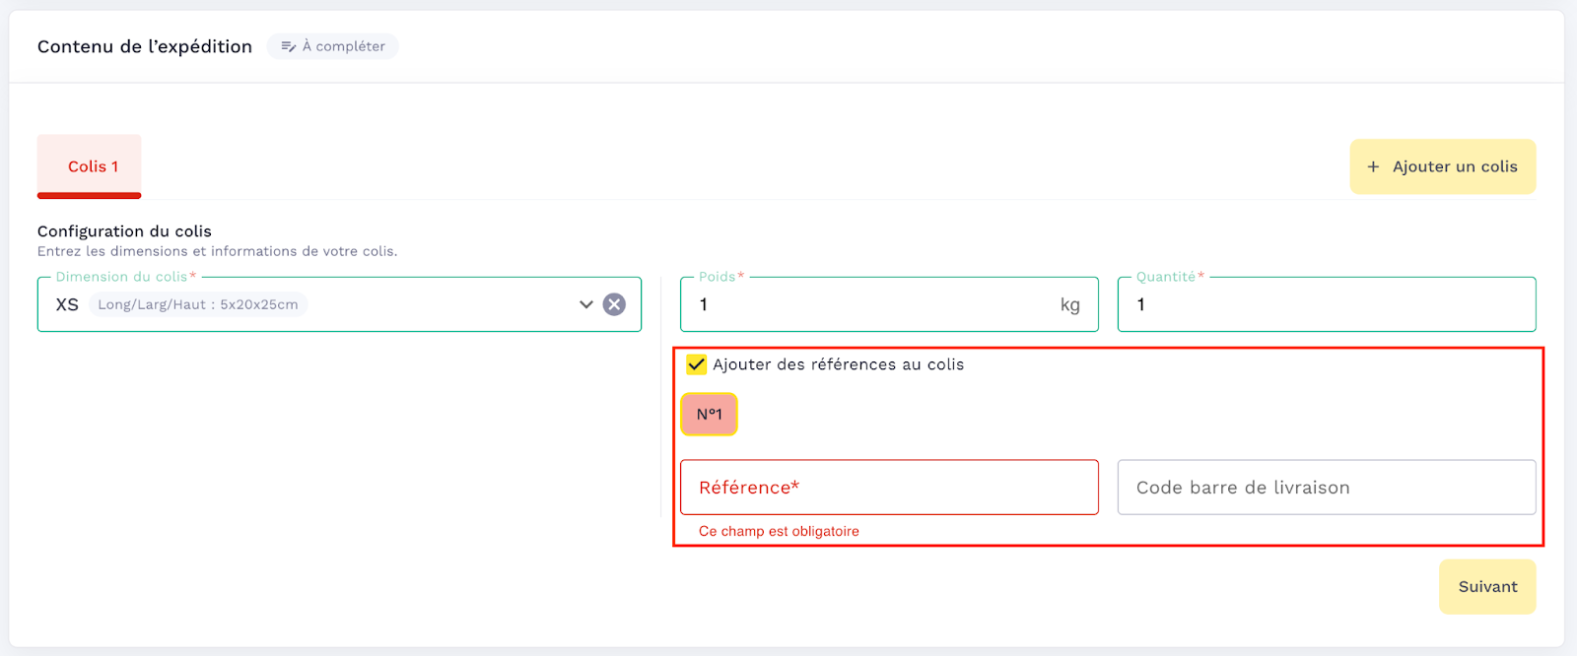Click the Code barre de livraison field

point(1326,488)
